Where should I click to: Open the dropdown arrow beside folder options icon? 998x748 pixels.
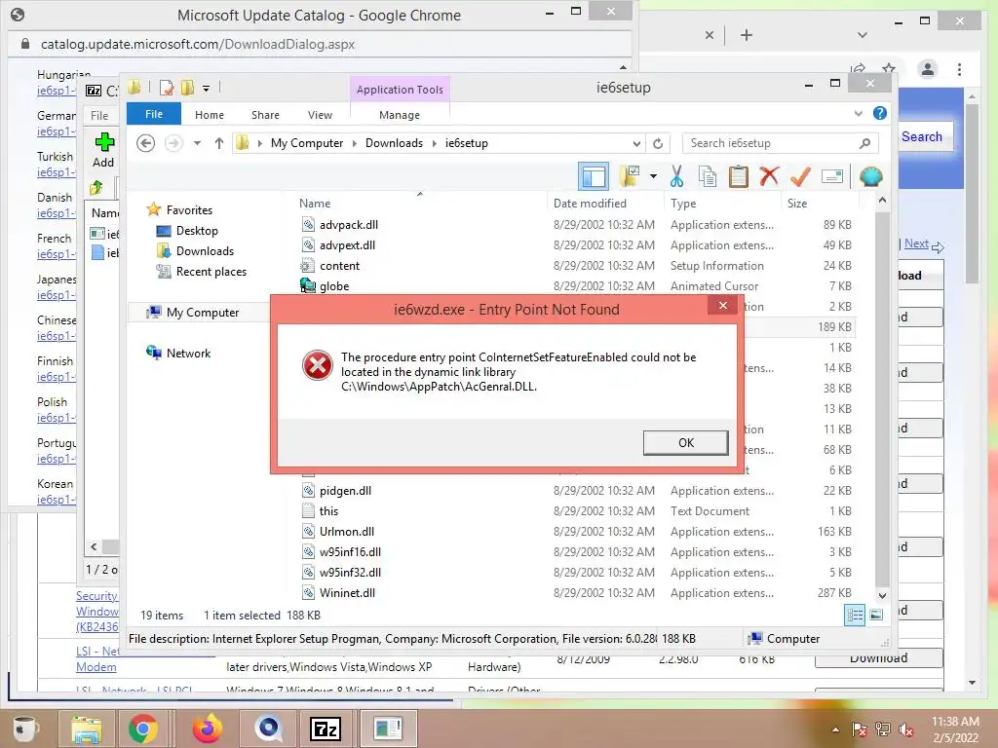(x=653, y=176)
